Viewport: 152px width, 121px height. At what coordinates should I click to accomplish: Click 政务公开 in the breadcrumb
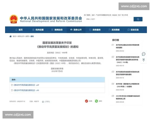coord(21,36)
